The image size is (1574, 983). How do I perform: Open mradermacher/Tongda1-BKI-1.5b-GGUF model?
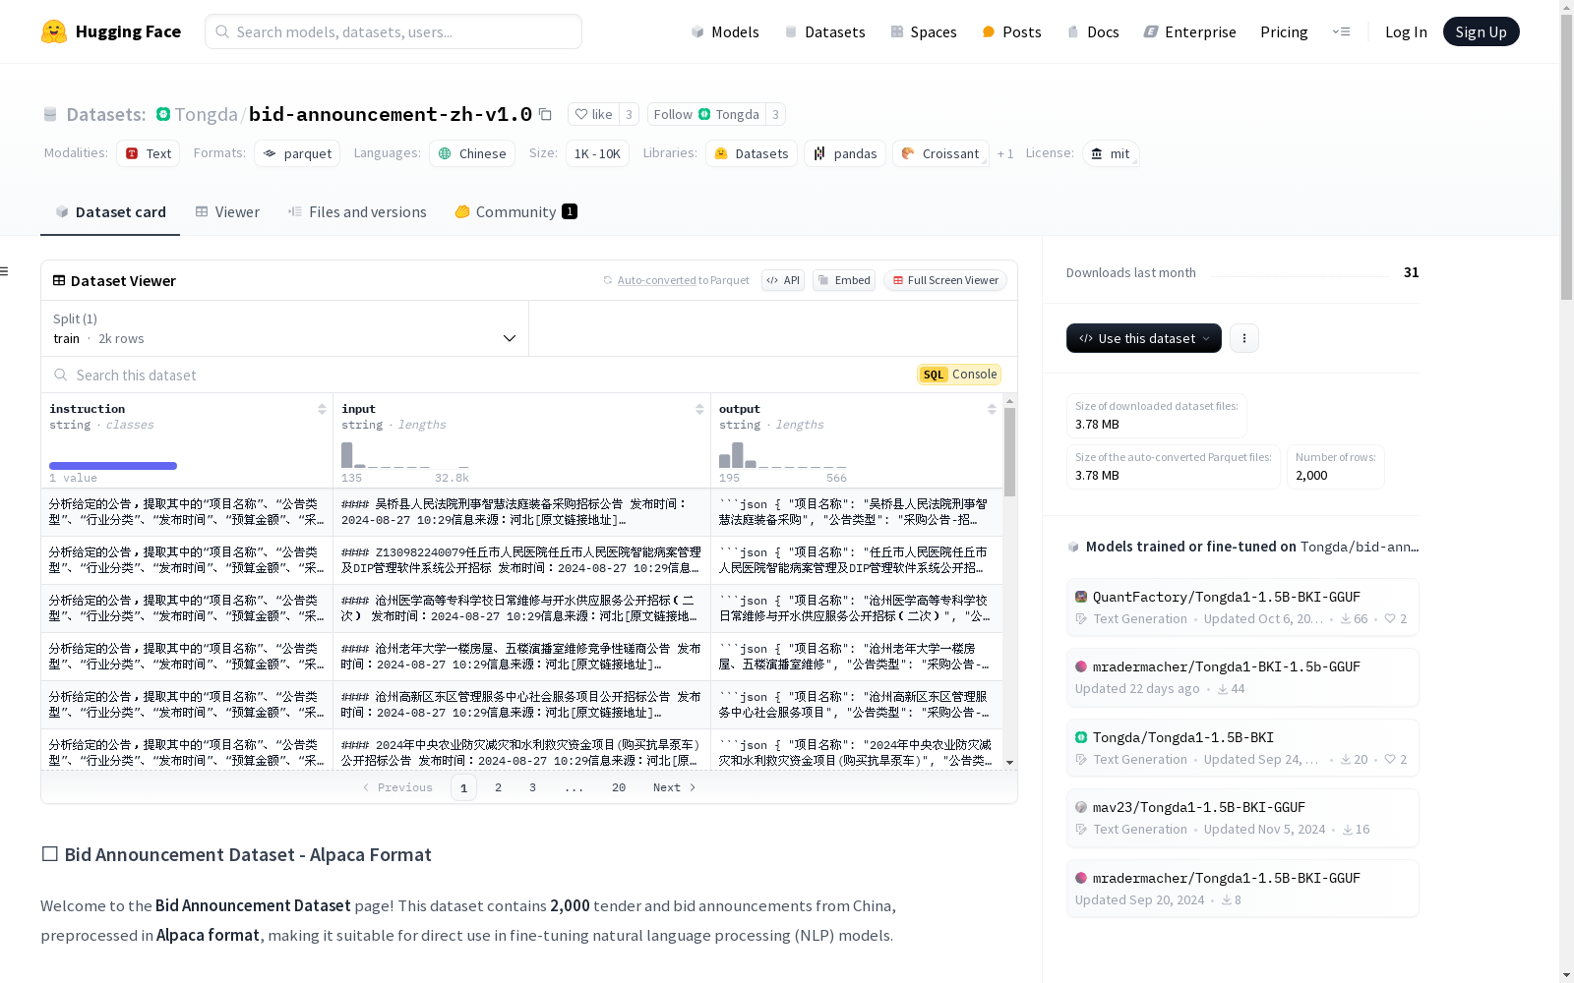point(1242,676)
